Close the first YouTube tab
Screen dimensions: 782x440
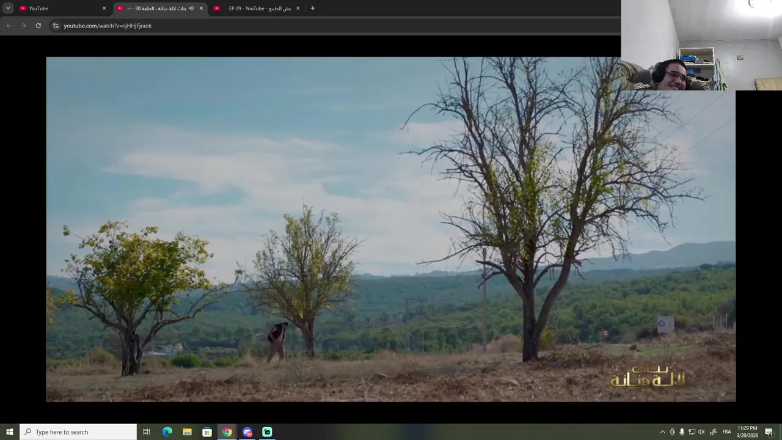pos(104,8)
